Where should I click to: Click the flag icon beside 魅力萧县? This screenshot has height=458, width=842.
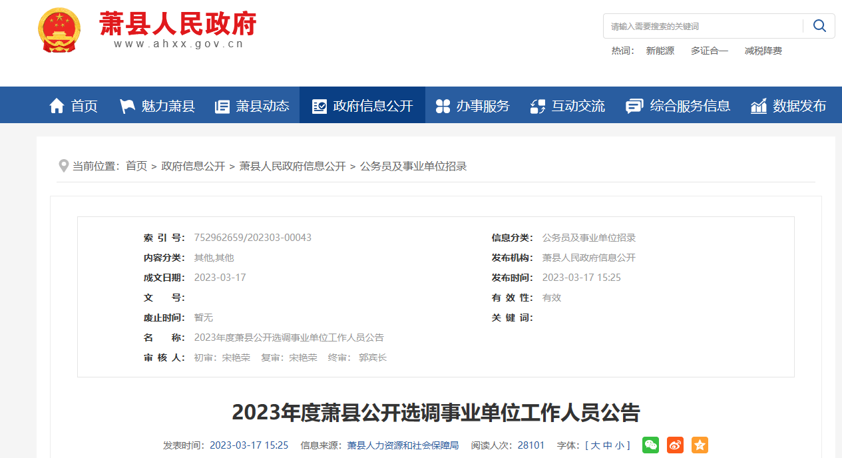click(127, 106)
